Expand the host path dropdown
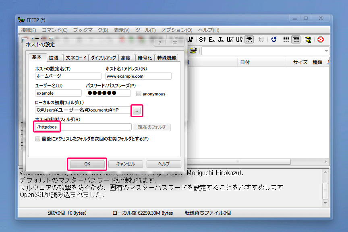Image resolution: width=348 pixels, height=232 pixels. 326,51
